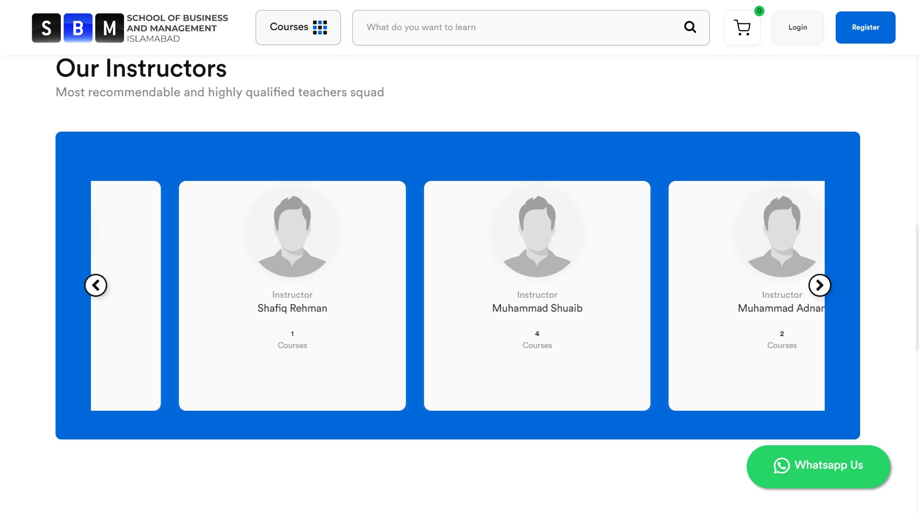The image size is (919, 517).
Task: Click Muhammad Shuaib's 4 Courses count
Action: tap(537, 339)
